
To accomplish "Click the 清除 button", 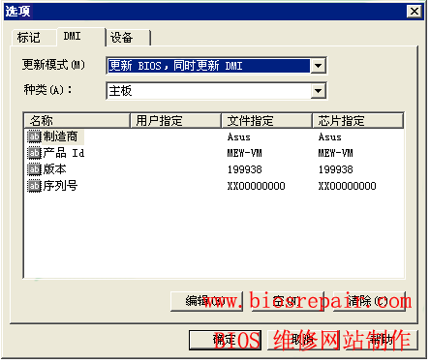I will [369, 301].
